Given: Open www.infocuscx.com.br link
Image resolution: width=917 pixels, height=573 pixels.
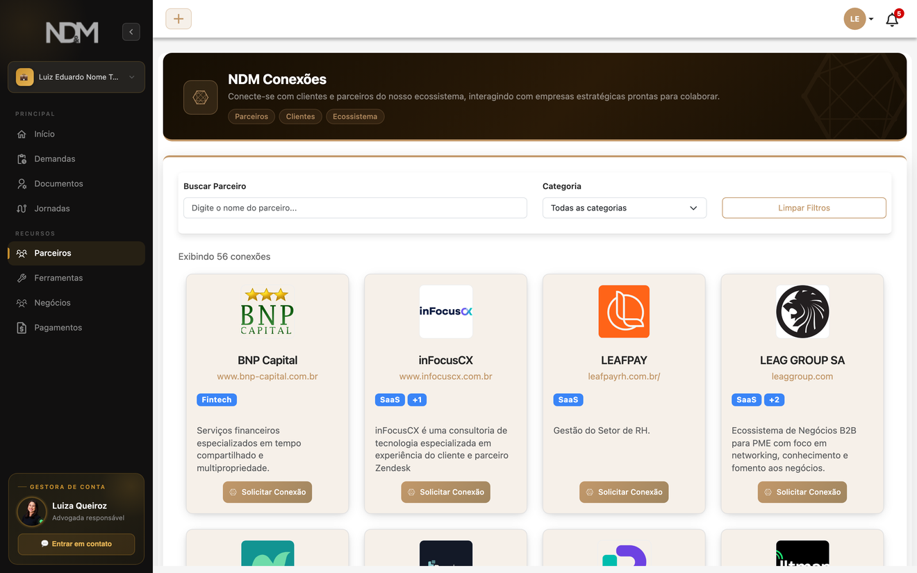Looking at the screenshot, I should 446,376.
